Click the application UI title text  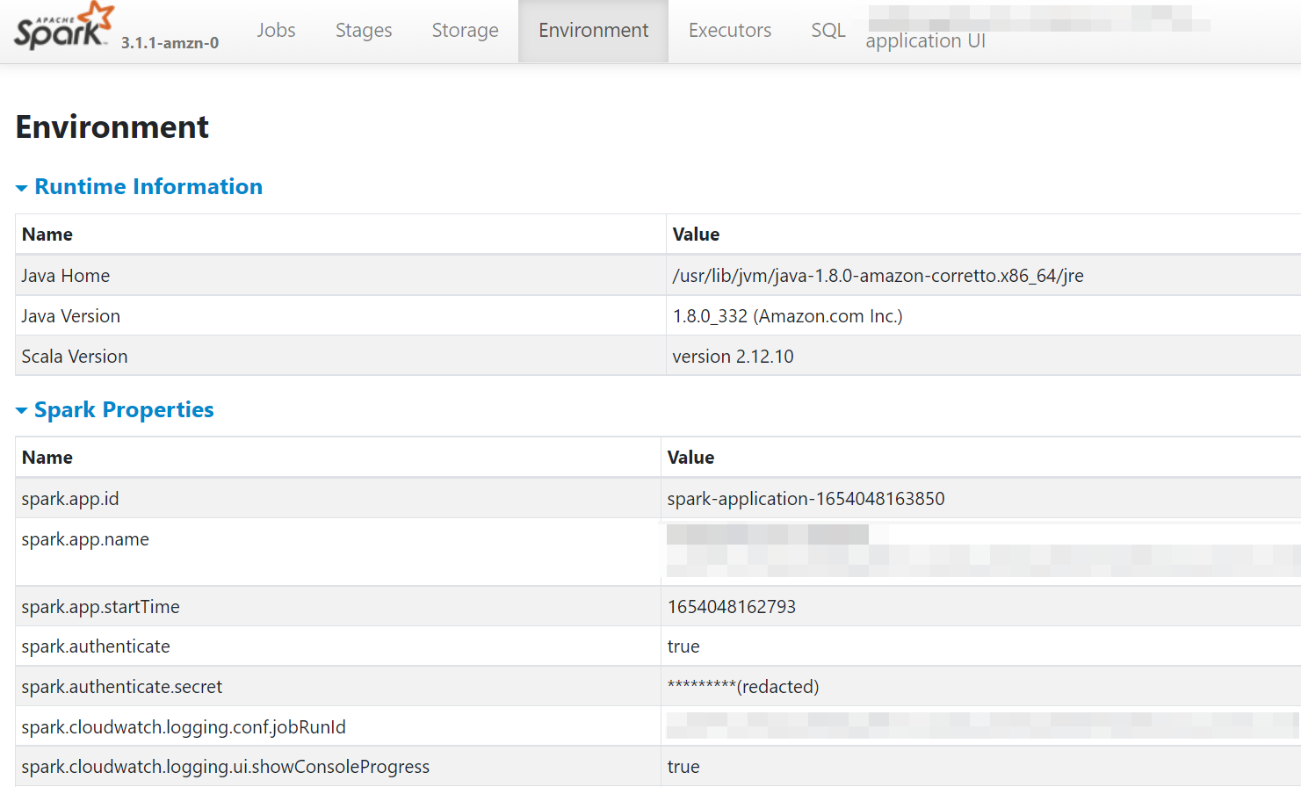[x=926, y=40]
